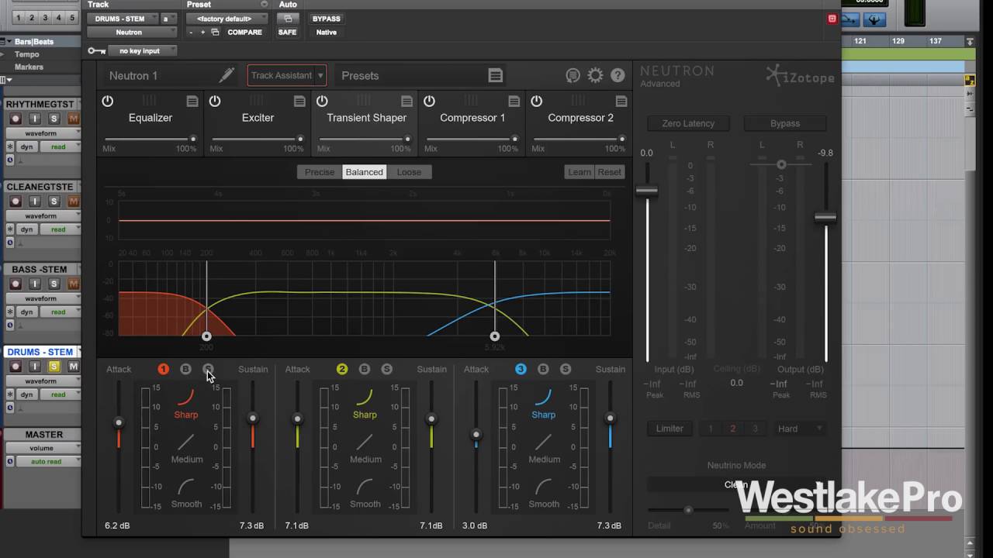Solo transient band 2
The image size is (993, 558).
point(387,369)
